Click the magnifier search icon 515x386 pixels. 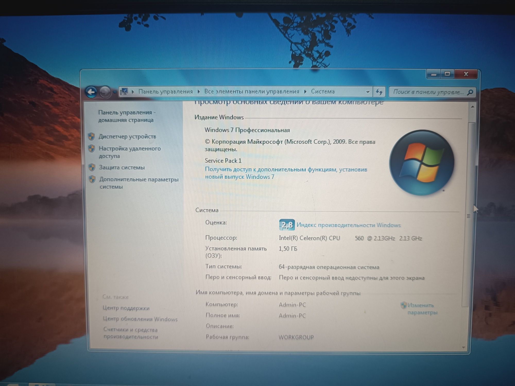tap(470, 92)
